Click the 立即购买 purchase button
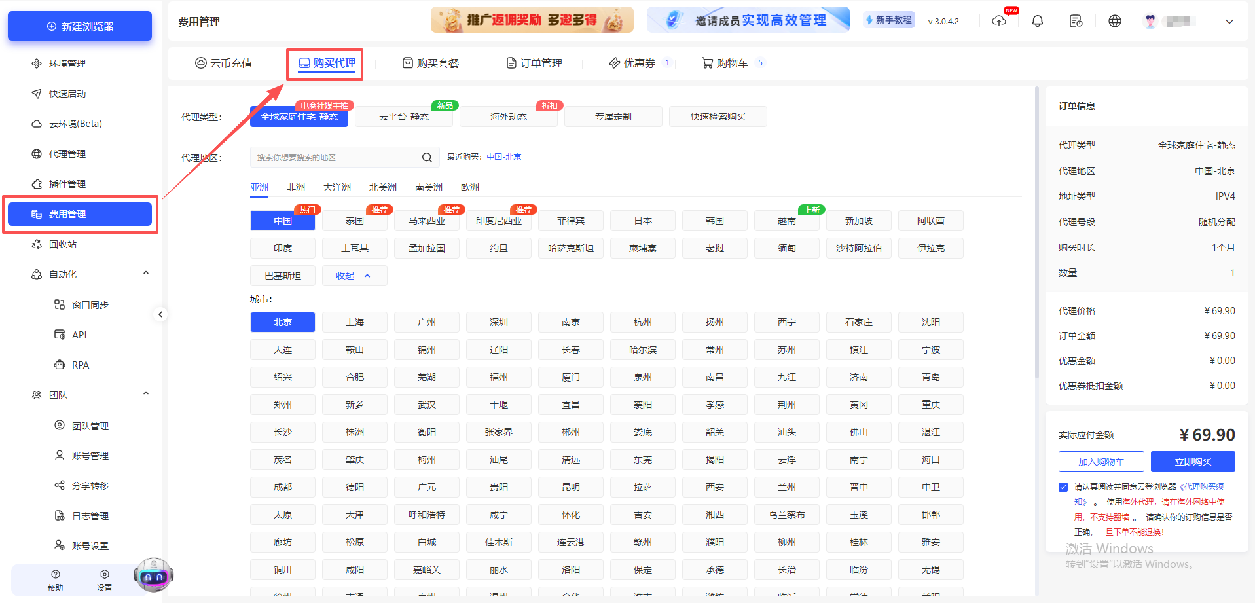The height and width of the screenshot is (603, 1255). (x=1191, y=461)
